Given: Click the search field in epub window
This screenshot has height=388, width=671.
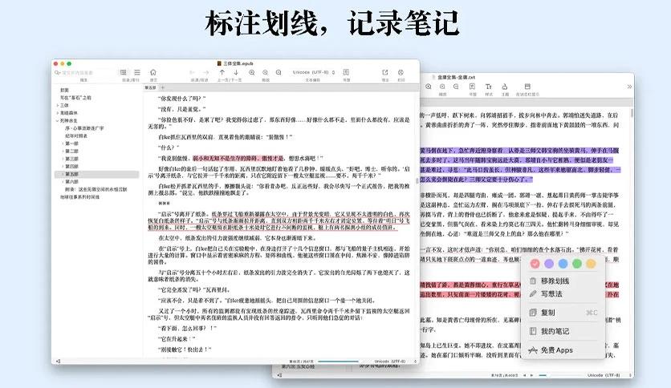Looking at the screenshot, I should pyautogui.click(x=85, y=73).
